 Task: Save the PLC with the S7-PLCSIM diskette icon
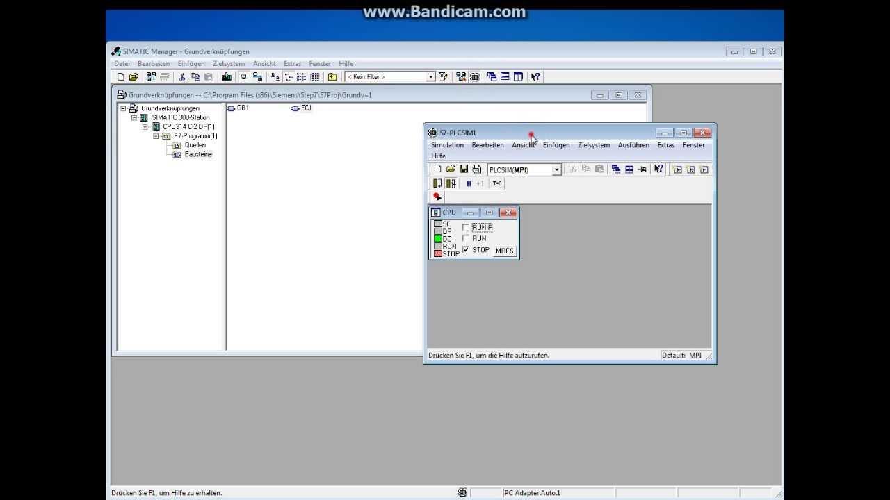464,169
